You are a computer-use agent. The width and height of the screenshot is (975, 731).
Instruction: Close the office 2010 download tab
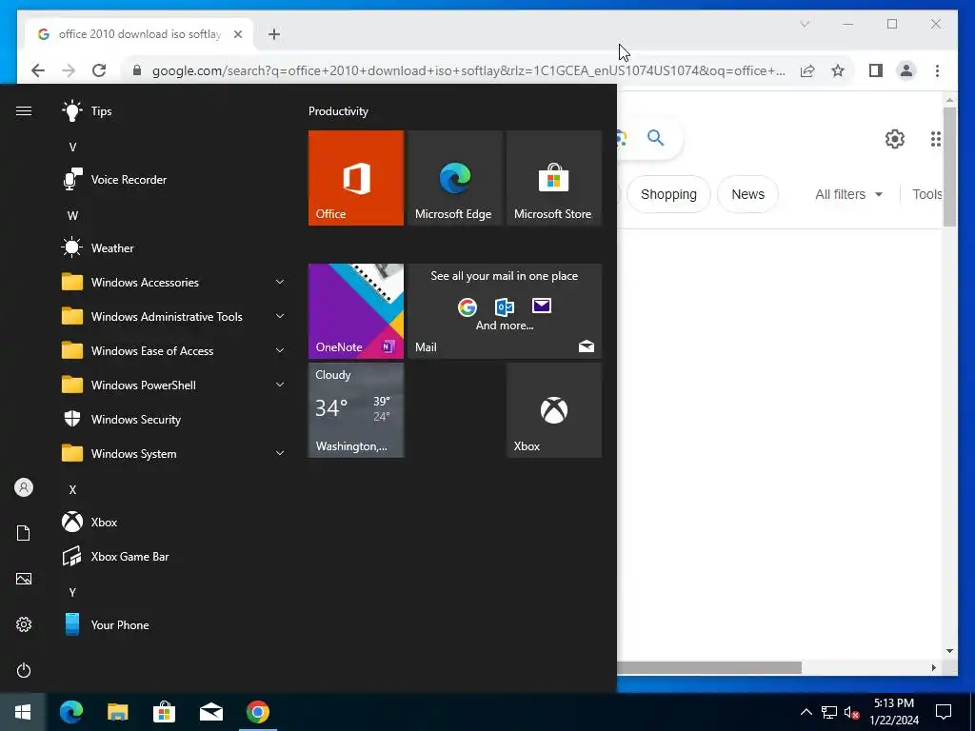coord(237,34)
